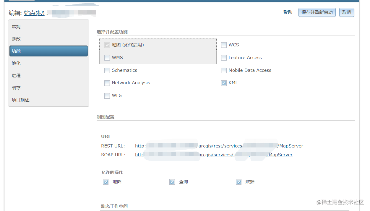The image size is (370, 211).
Task: Uncheck 地图 under 允许的操作
Action: [106, 182]
